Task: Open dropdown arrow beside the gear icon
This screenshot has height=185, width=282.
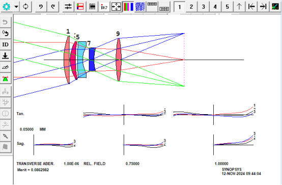Action: coord(16,7)
